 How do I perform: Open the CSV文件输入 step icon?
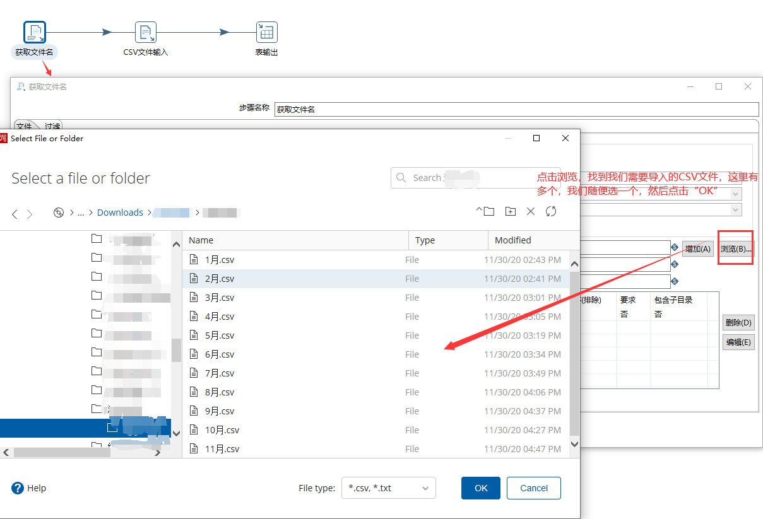click(146, 32)
